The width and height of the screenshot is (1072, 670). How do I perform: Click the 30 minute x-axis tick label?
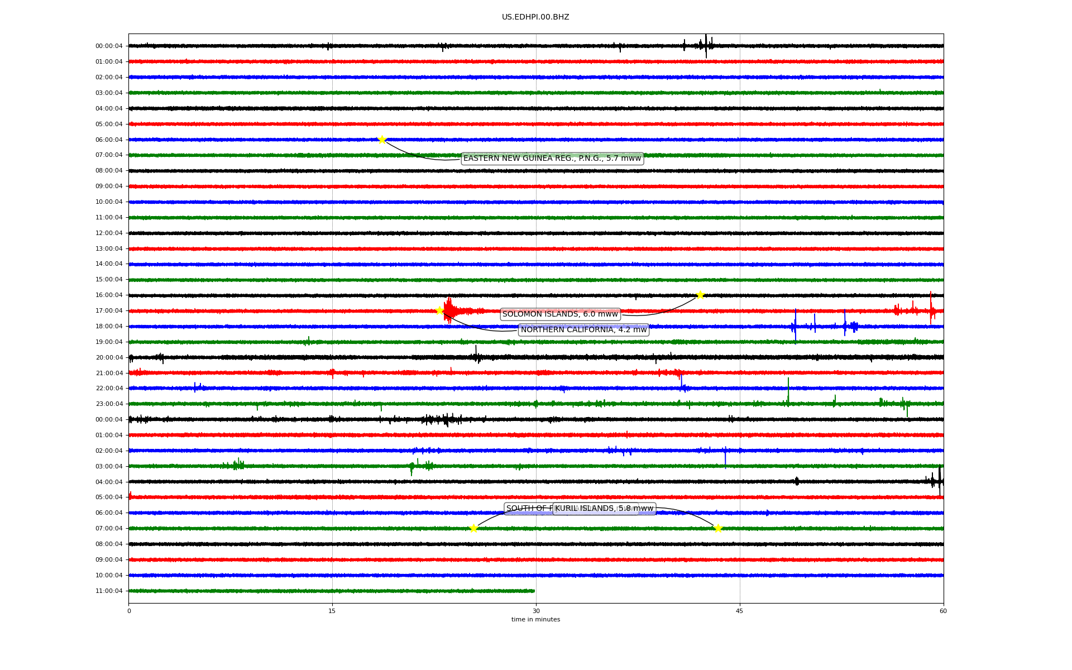pos(536,611)
